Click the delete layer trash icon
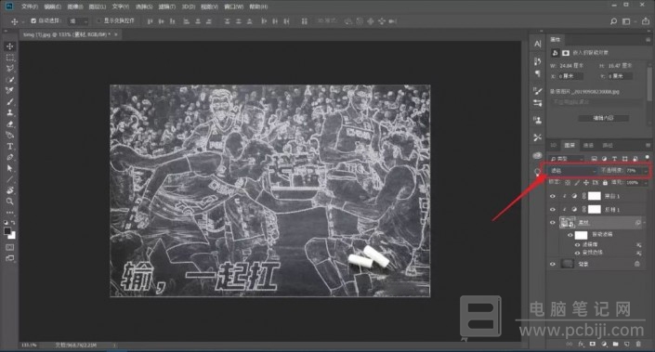The image size is (655, 352). pos(638,344)
